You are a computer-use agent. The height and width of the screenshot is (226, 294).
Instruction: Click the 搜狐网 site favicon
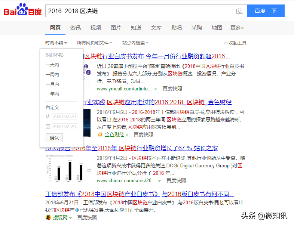(x=48, y=217)
